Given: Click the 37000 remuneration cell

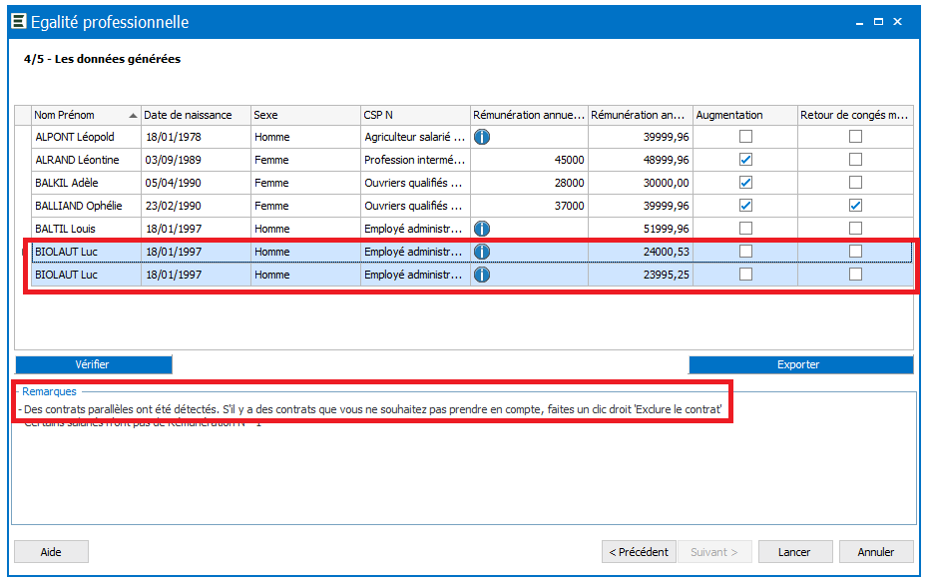Looking at the screenshot, I should [529, 206].
